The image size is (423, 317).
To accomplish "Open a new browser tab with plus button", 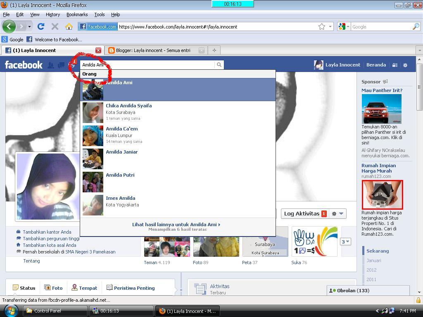I will coord(214,50).
